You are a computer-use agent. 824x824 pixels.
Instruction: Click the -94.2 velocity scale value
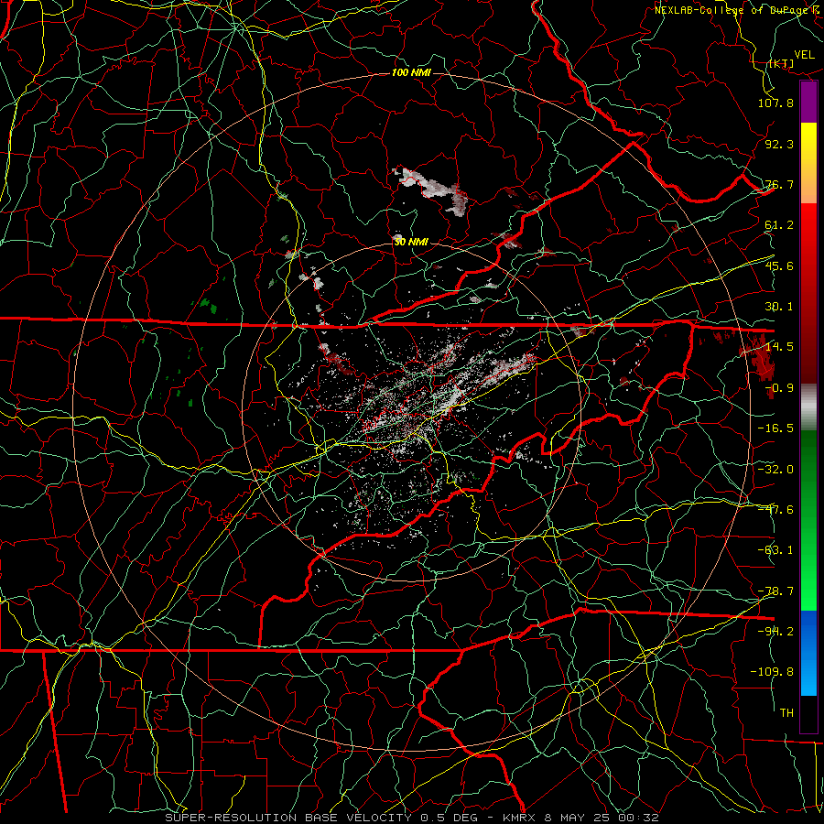click(775, 632)
